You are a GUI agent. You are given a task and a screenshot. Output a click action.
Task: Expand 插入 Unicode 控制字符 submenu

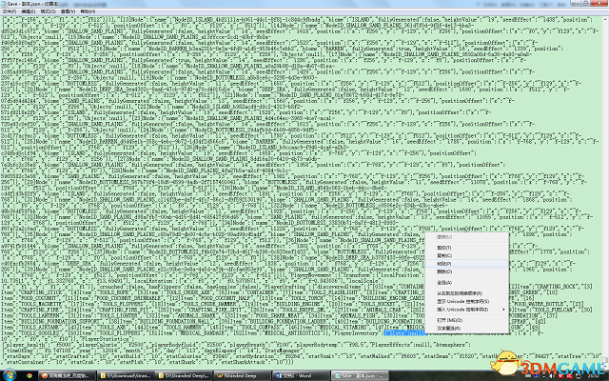(x=462, y=310)
